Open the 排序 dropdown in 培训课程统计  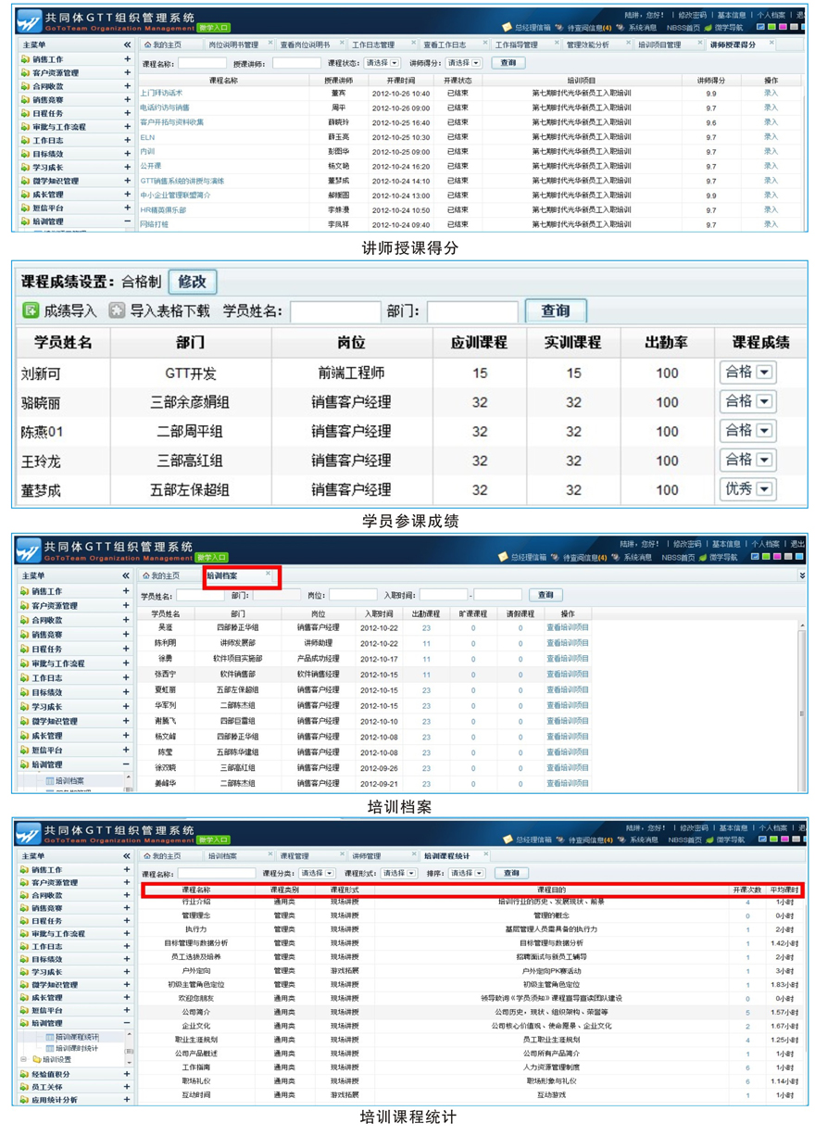point(467,873)
